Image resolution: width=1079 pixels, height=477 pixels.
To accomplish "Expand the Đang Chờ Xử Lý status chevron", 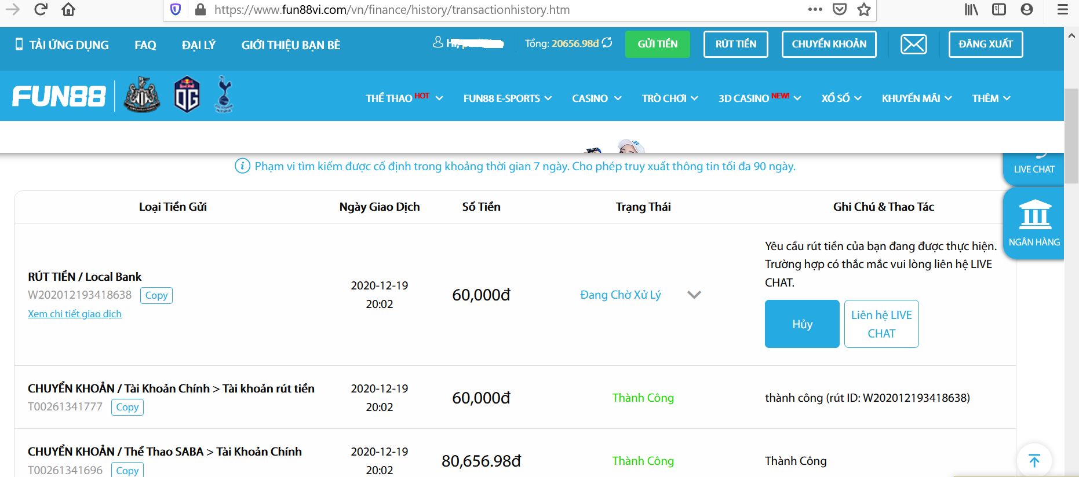I will click(x=694, y=295).
